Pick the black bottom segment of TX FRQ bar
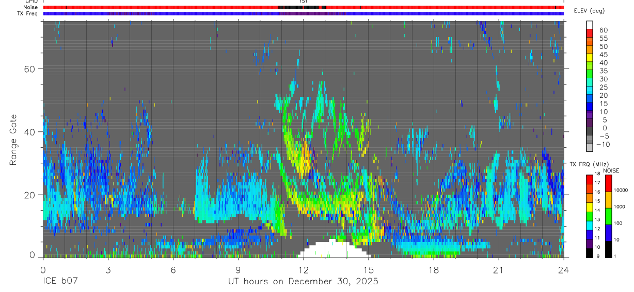Image resolution: width=634 pixels, height=292 pixels. (590, 253)
